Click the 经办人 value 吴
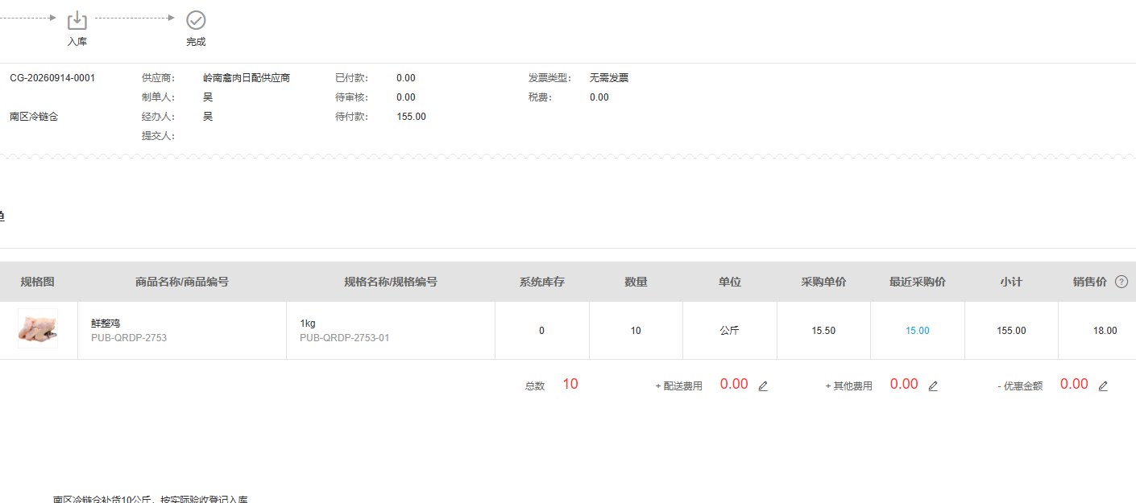1136x503 pixels. point(208,117)
